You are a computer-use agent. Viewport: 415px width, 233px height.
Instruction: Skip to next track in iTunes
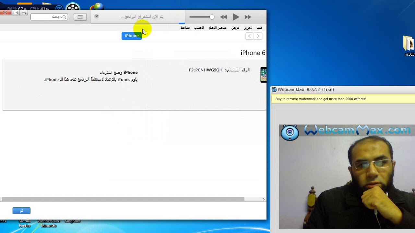(x=248, y=17)
